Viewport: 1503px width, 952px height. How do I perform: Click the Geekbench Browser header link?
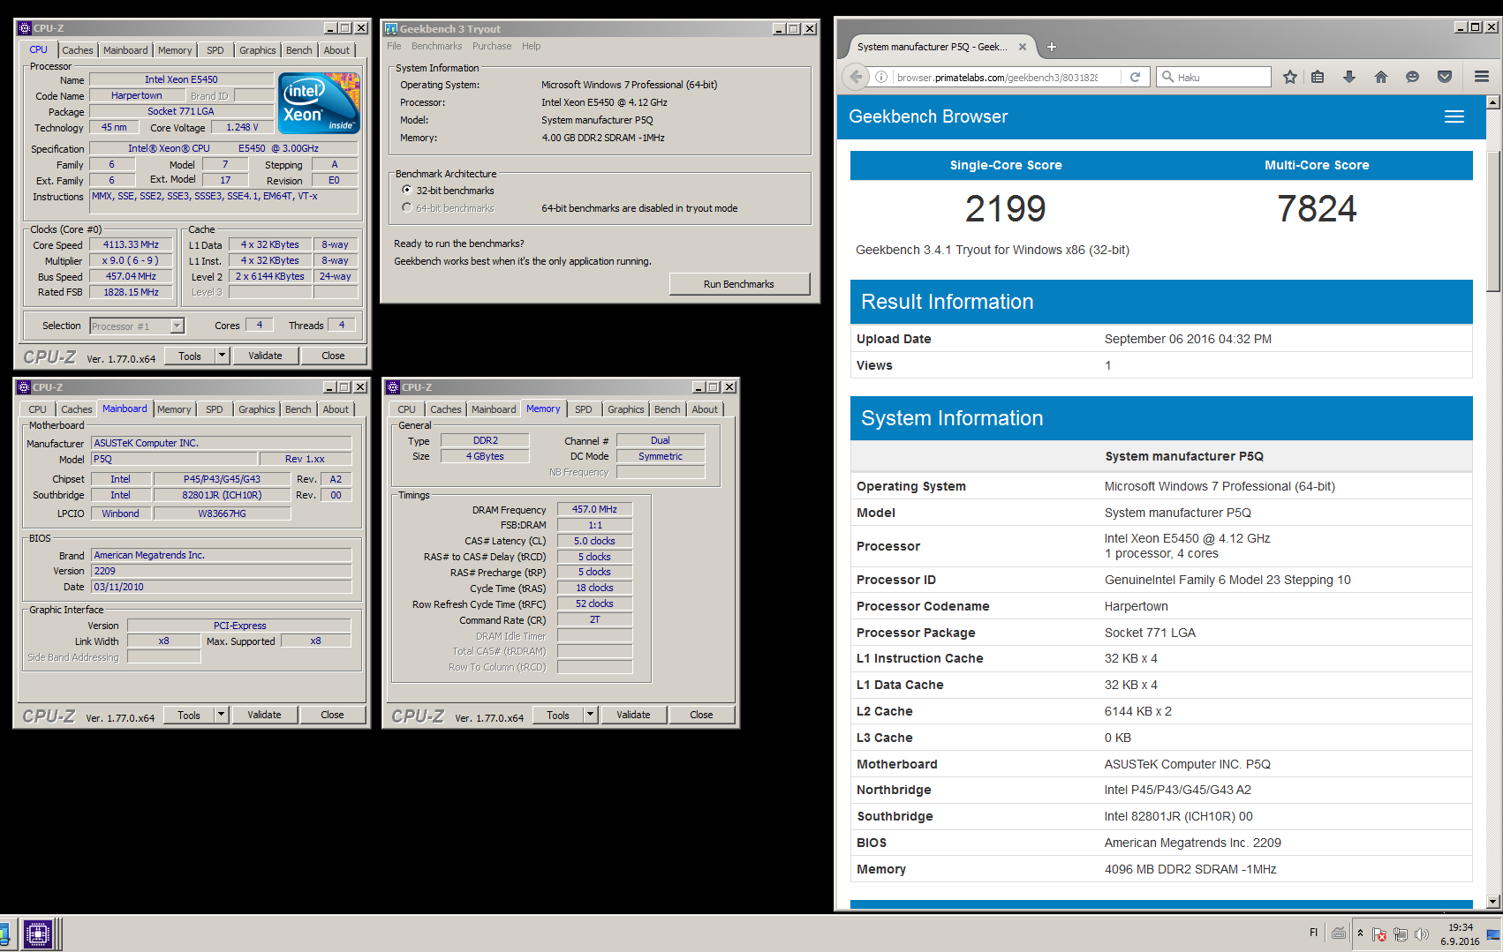[928, 116]
